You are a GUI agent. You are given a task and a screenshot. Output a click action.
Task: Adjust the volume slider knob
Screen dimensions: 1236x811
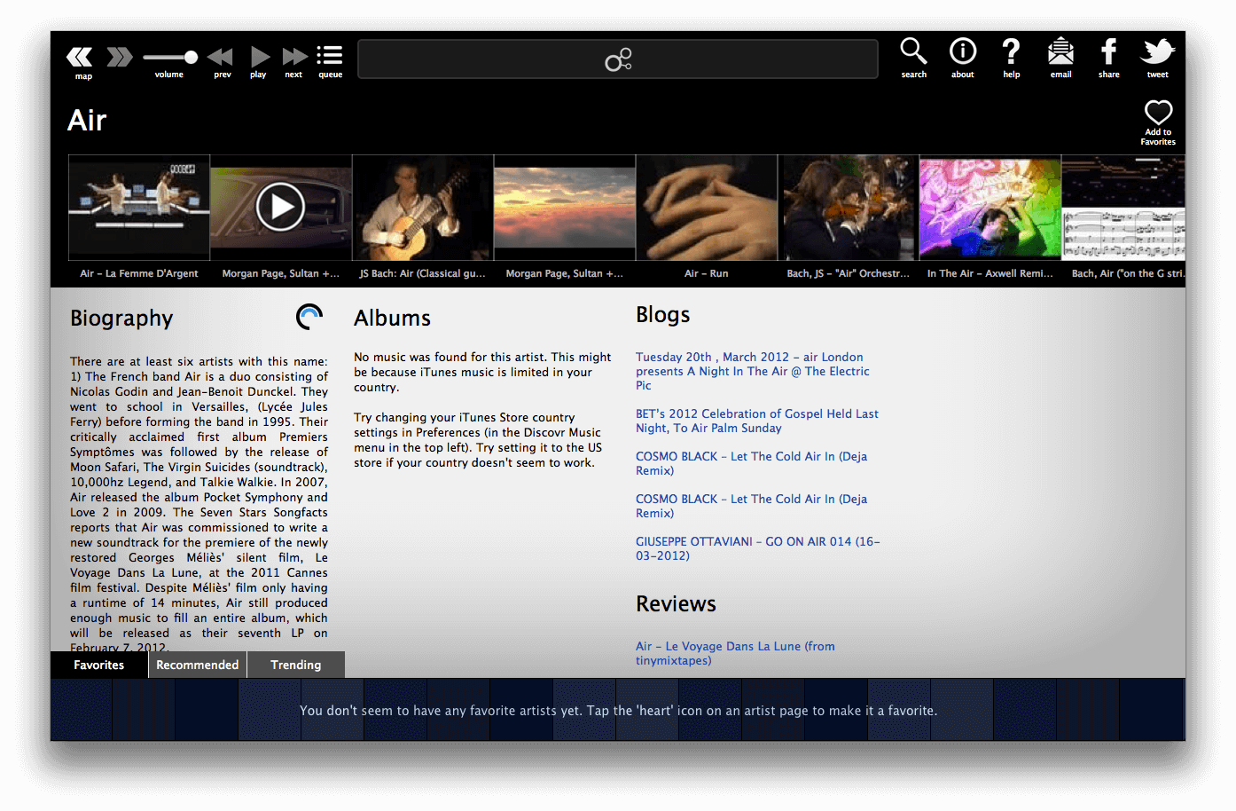coord(191,57)
